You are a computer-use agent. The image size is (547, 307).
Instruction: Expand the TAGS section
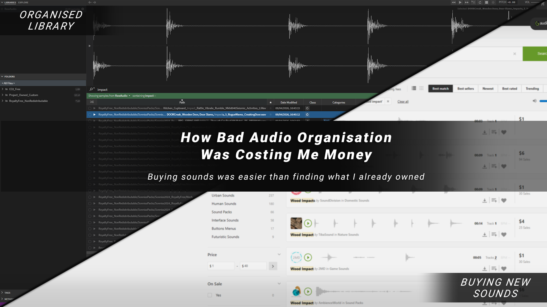(x=2, y=293)
